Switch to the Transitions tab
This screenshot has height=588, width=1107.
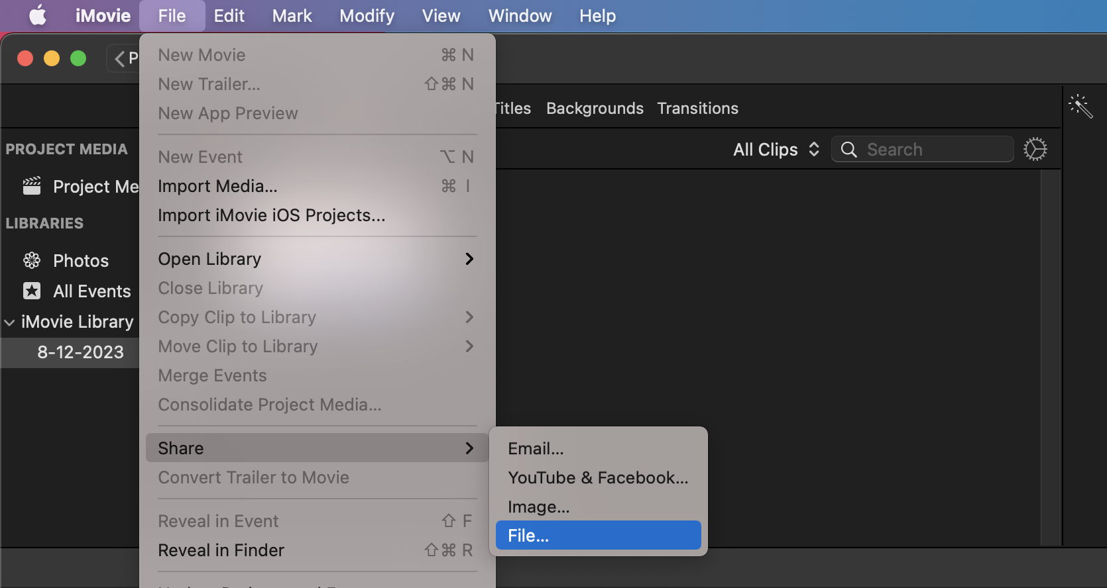point(697,108)
